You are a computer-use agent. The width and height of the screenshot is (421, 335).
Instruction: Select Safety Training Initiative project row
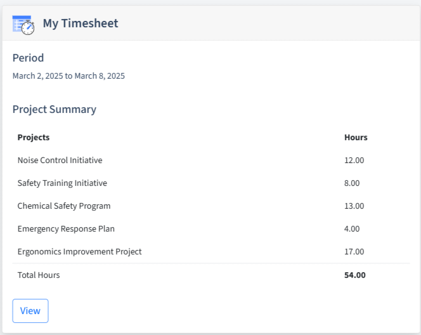(x=211, y=183)
